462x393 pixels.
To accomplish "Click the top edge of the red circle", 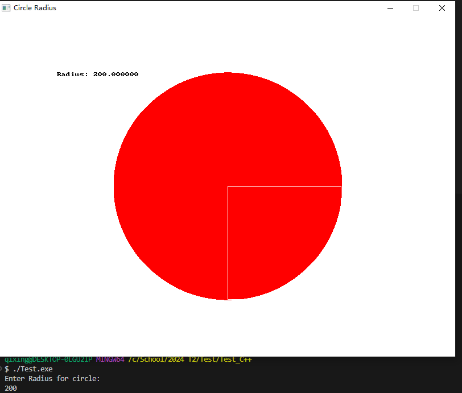I will 228,73.
